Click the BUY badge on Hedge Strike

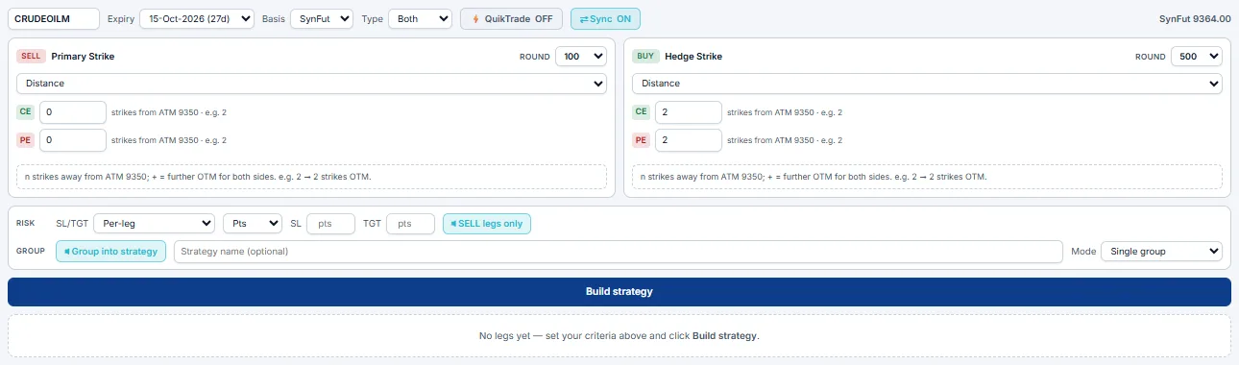tap(645, 57)
